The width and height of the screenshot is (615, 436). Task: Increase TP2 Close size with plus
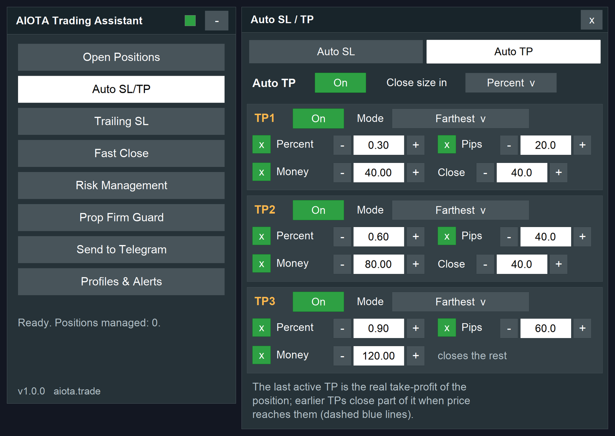pyautogui.click(x=558, y=264)
